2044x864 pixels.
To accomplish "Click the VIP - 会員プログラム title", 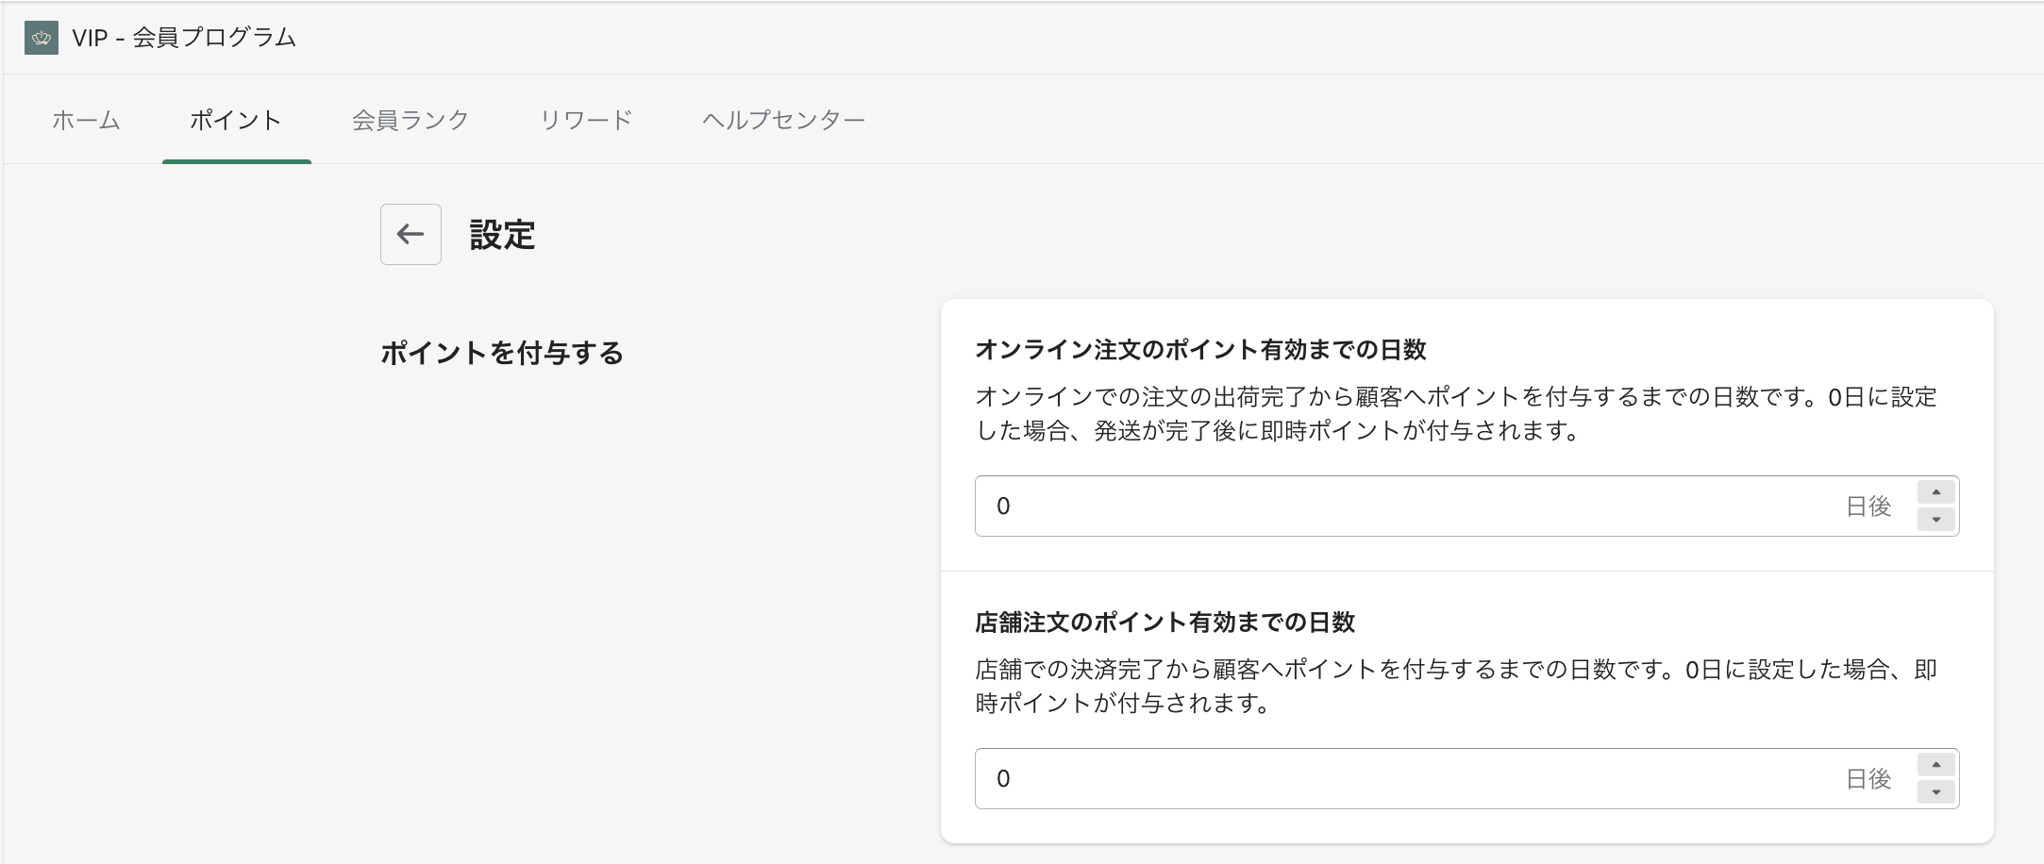I will click(x=184, y=38).
